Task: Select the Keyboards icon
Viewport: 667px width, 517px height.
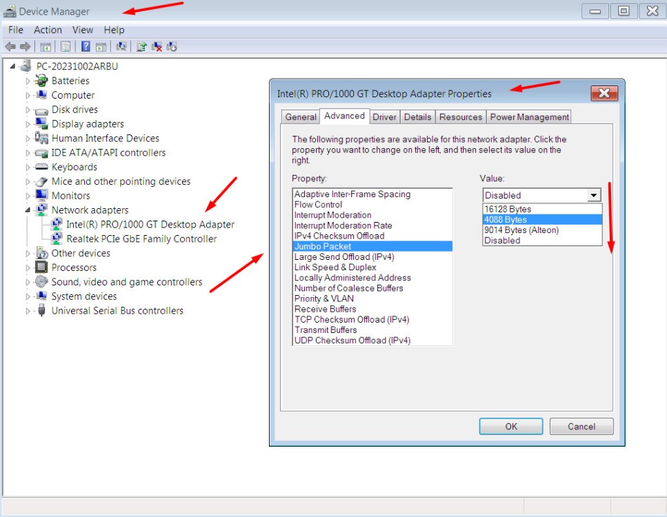Action: coord(41,167)
